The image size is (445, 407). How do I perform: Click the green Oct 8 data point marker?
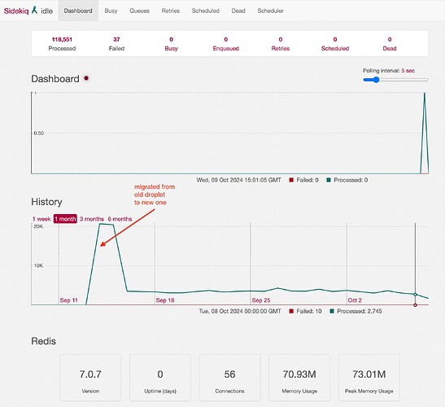(x=415, y=295)
